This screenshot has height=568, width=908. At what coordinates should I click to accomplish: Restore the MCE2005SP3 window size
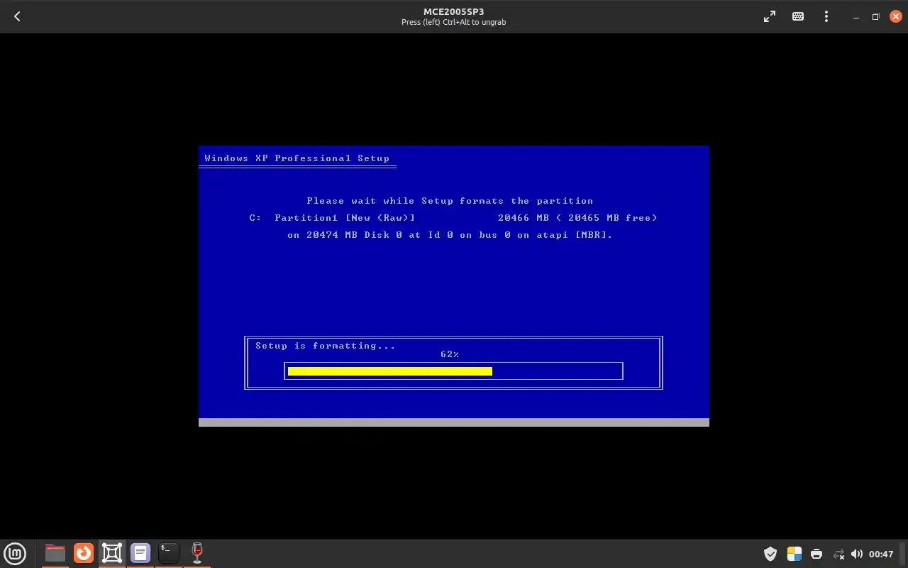pyautogui.click(x=876, y=17)
